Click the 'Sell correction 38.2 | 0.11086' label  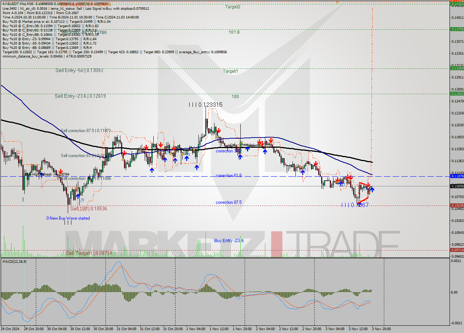pos(86,178)
